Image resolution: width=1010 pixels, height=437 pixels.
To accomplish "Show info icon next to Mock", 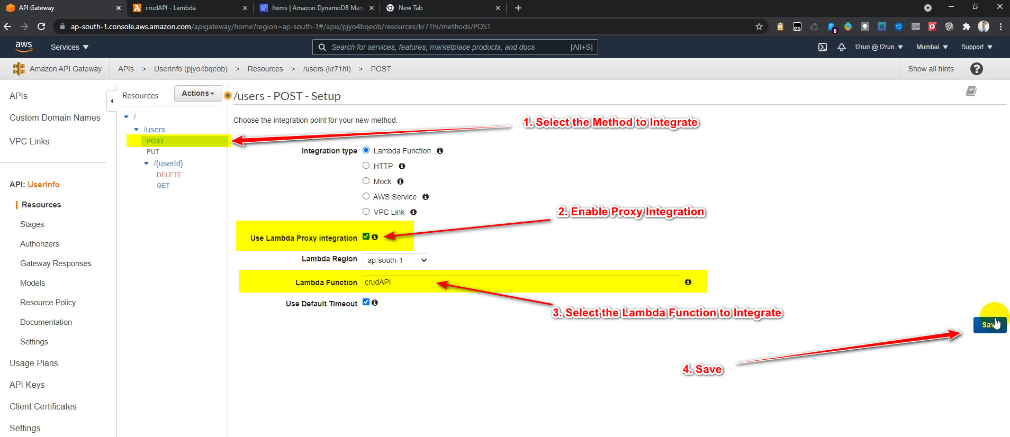I will [x=400, y=181].
